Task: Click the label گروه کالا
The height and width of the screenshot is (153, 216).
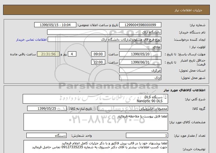Action: (x=199, y=109)
